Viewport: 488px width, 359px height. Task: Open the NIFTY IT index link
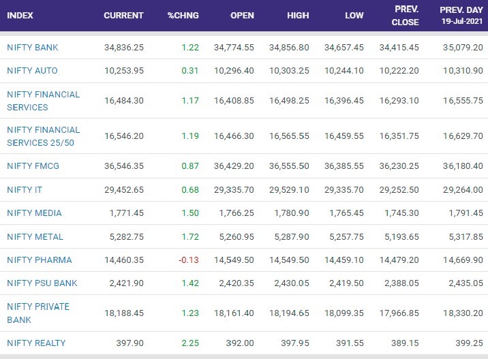click(x=25, y=190)
